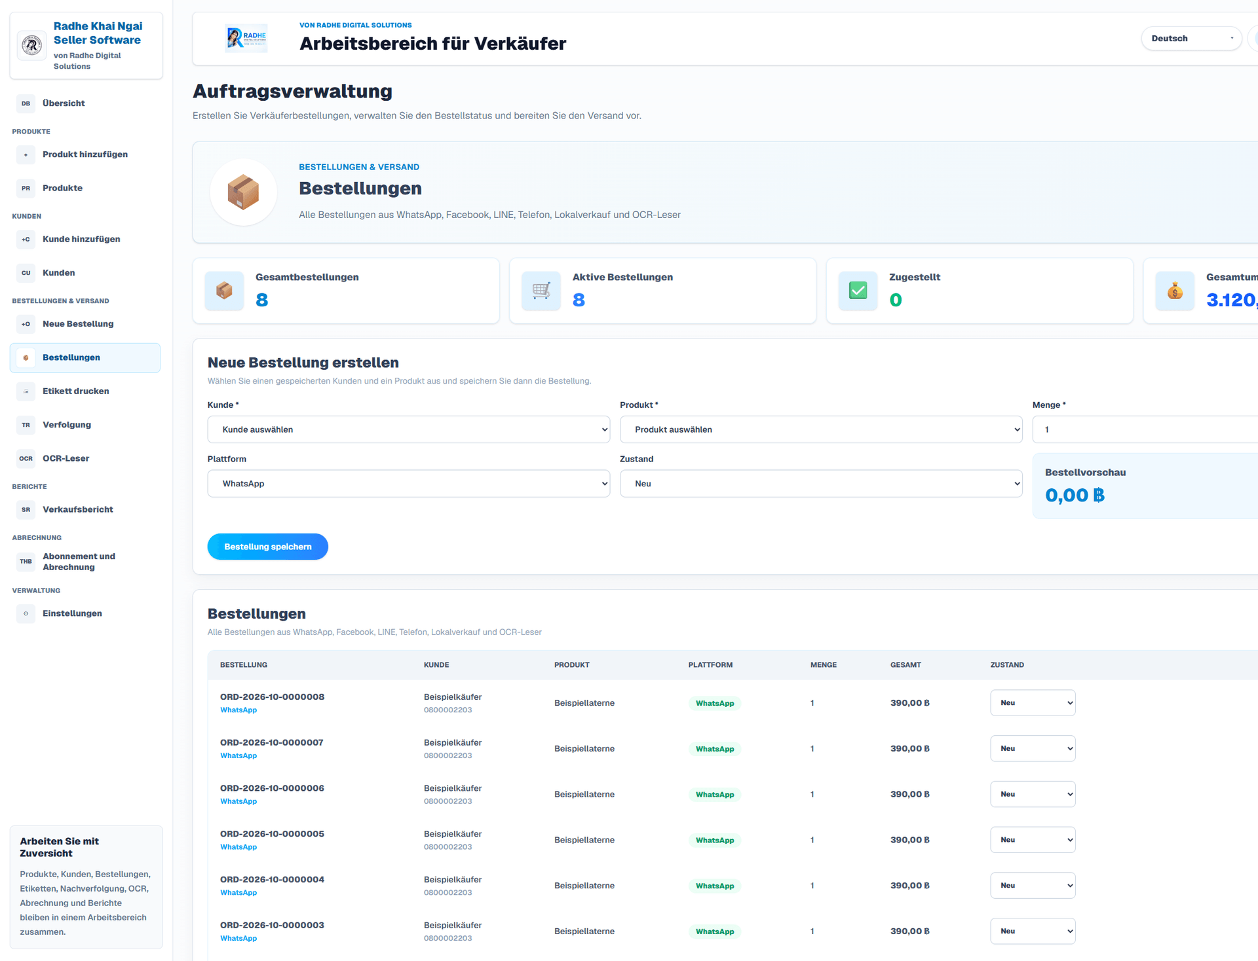
Task: Click the Menge quantity input field
Action: 1145,429
